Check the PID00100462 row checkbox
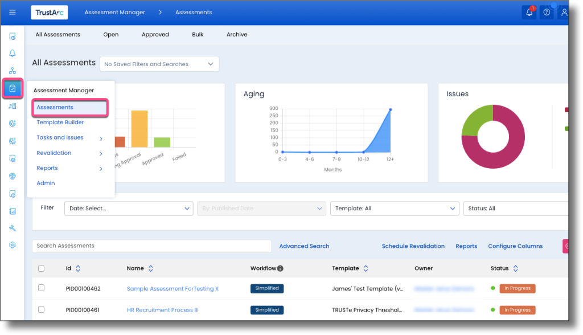The image size is (583, 335). click(x=41, y=288)
